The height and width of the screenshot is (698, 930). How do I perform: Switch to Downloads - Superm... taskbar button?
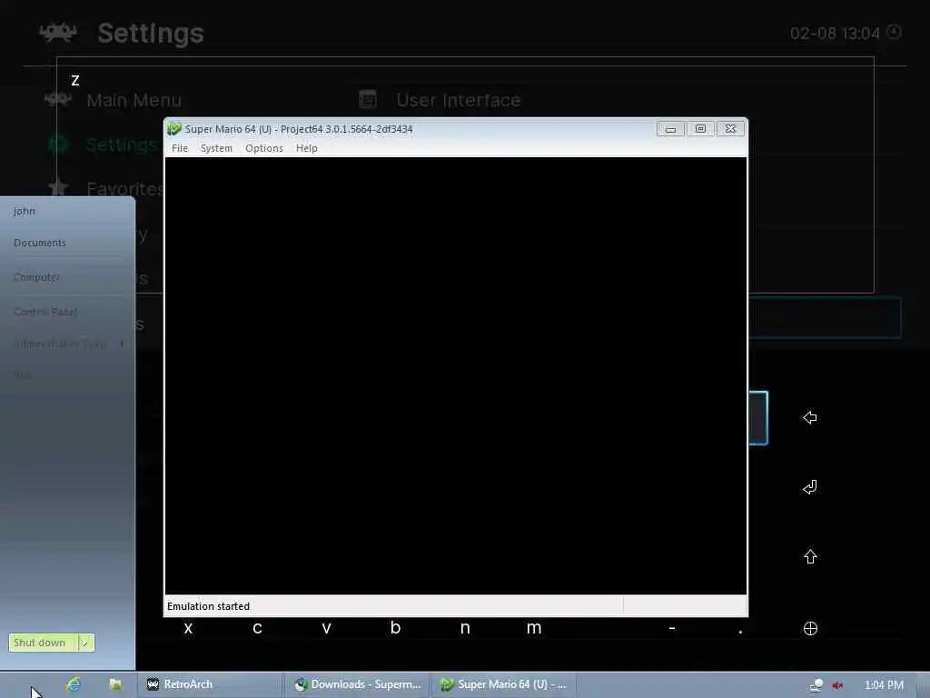tap(358, 684)
